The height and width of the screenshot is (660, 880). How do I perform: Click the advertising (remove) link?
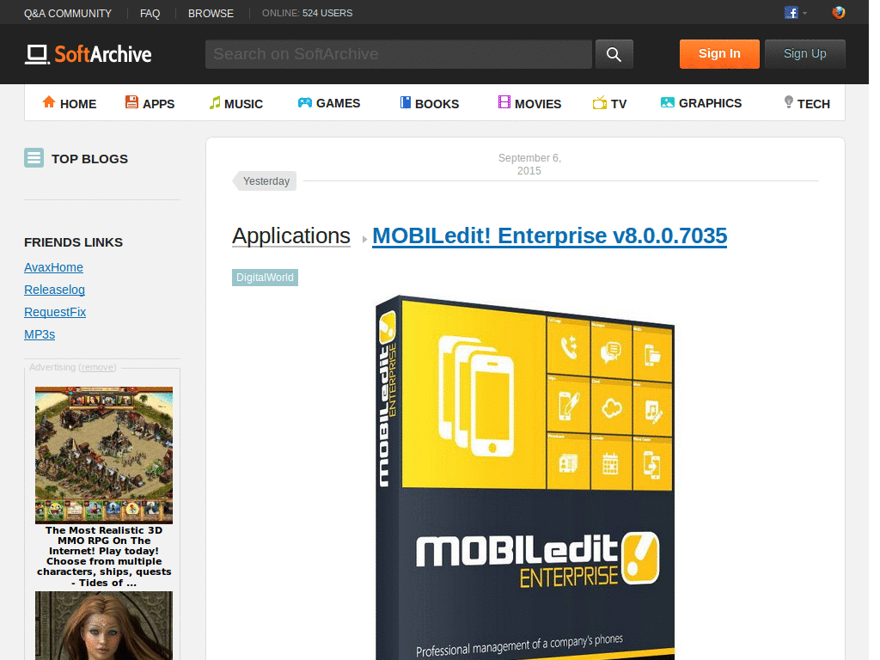[x=98, y=367]
